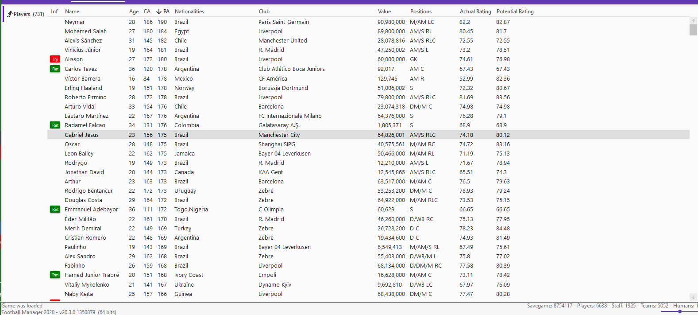Select Rodrygo in the player list
This screenshot has width=698, height=315.
(x=76, y=163)
